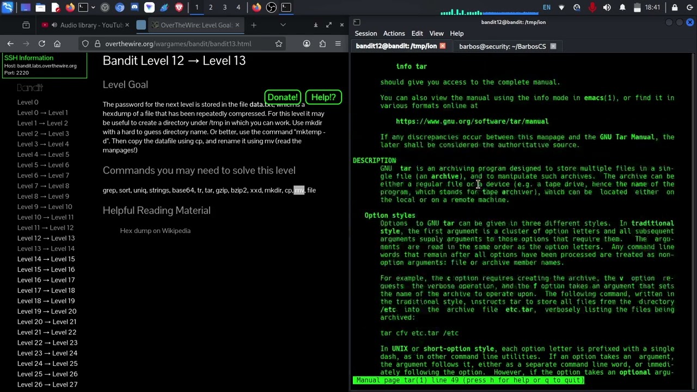Open Level 0 in sidebar
The height and width of the screenshot is (392, 697).
pos(28,102)
